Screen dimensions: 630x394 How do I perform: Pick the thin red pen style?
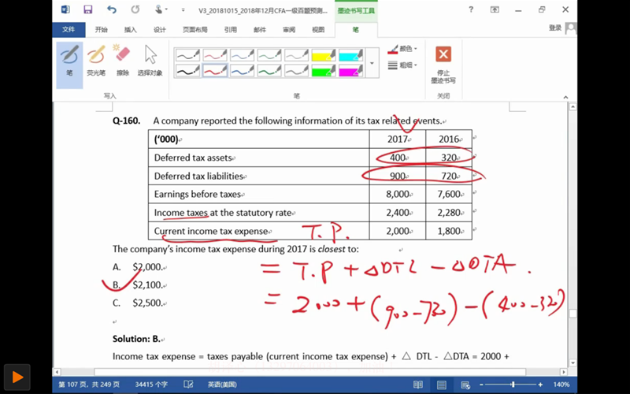point(215,54)
